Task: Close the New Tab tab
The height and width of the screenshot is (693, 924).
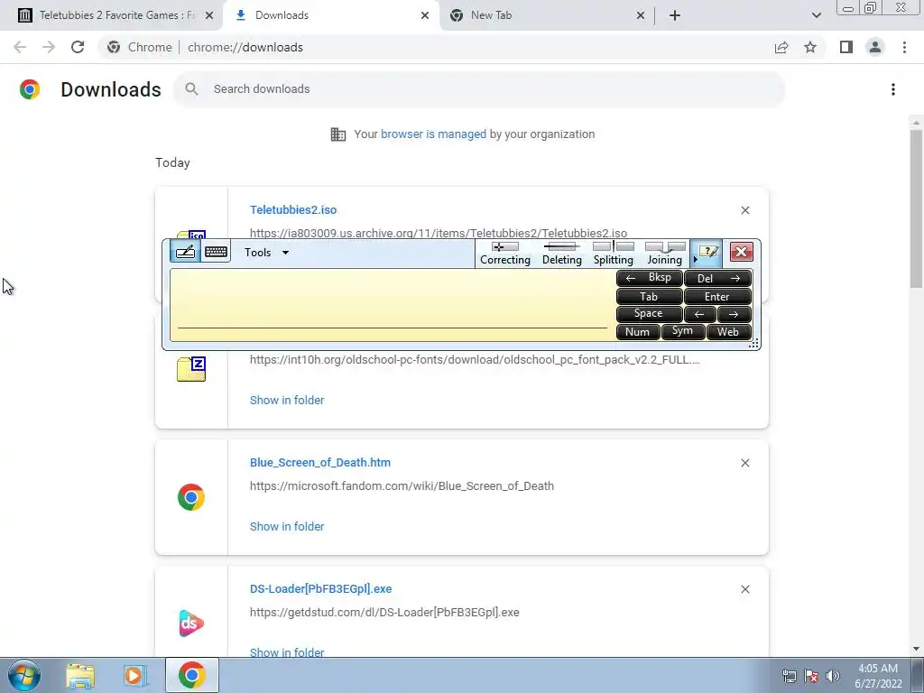Action: point(641,16)
